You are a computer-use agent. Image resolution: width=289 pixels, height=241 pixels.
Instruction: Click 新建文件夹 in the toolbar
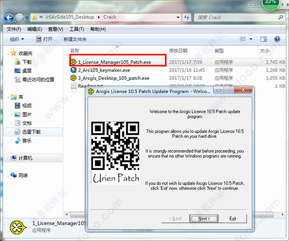click(75, 39)
